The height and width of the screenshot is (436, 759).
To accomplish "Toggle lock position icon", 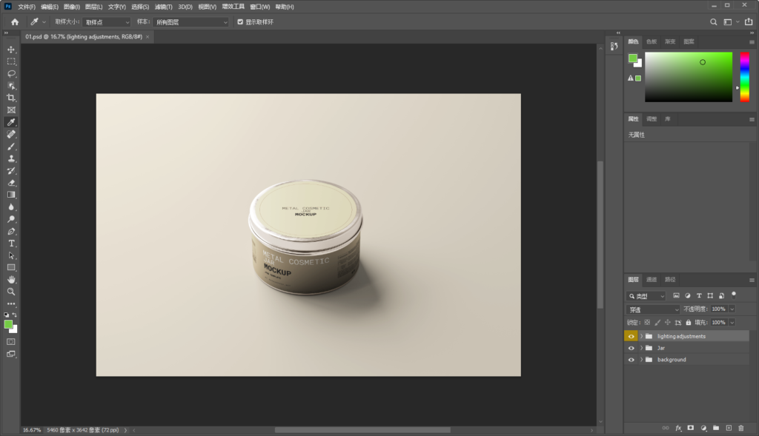I will (x=668, y=323).
